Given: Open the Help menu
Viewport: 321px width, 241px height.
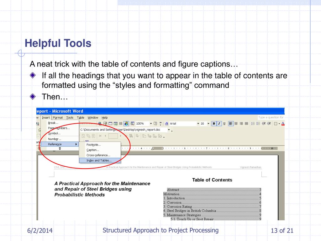Looking at the screenshot, I should [x=104, y=118].
